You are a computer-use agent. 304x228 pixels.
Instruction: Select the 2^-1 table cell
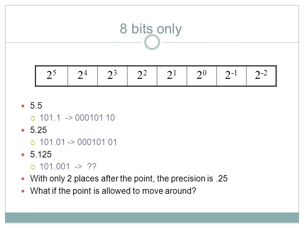tap(231, 76)
